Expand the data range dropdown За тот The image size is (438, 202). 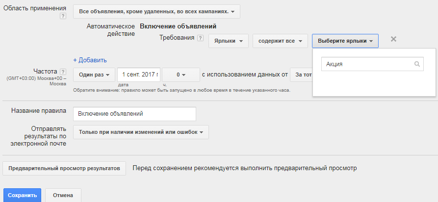click(x=301, y=75)
